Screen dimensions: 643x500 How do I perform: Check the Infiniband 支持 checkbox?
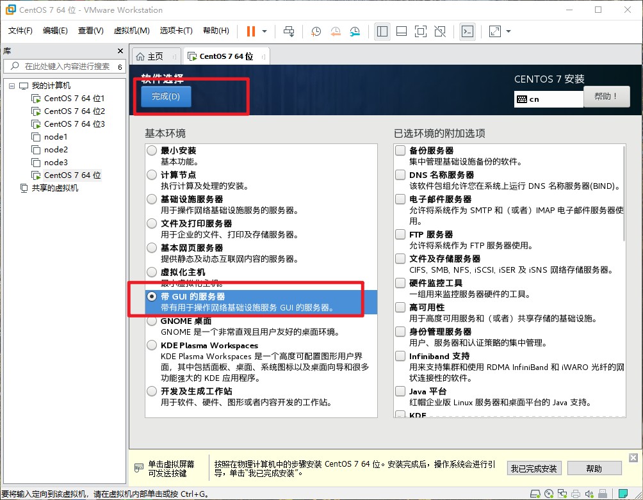click(400, 356)
